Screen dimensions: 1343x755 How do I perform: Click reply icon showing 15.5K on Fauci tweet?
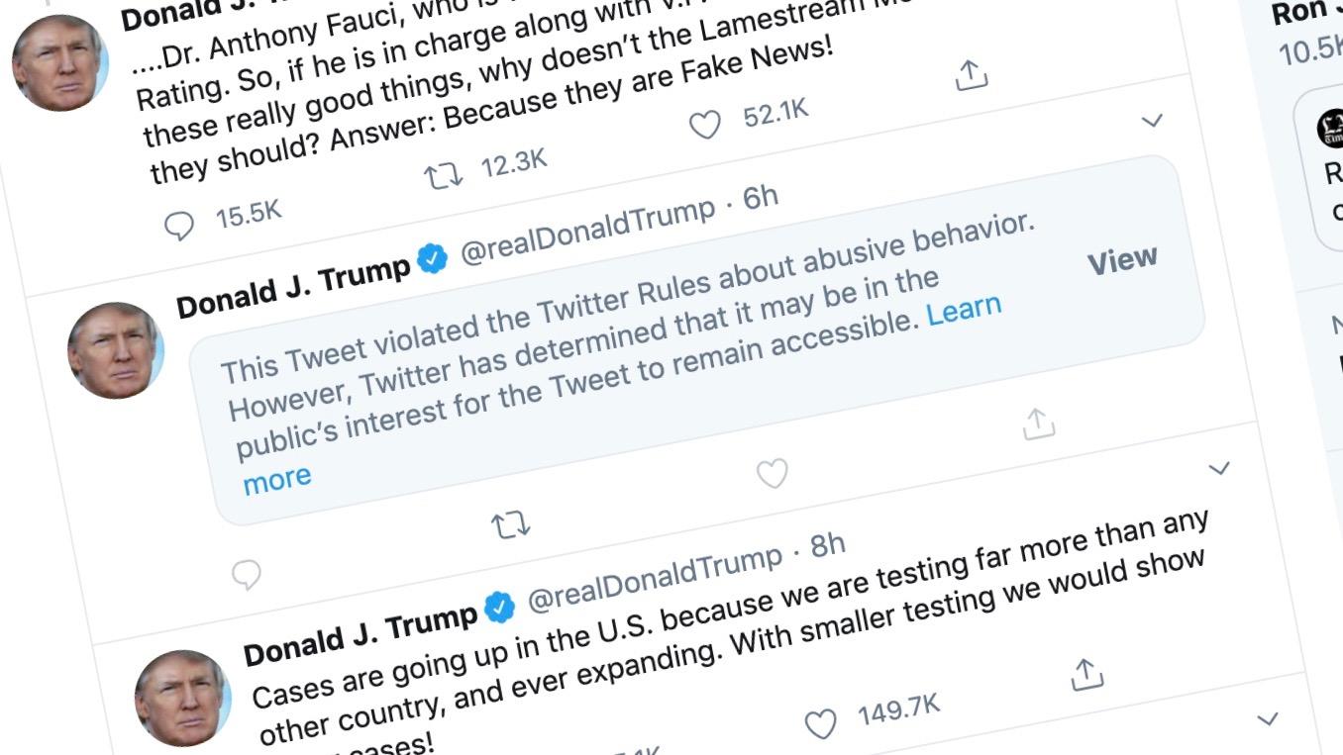(x=179, y=227)
